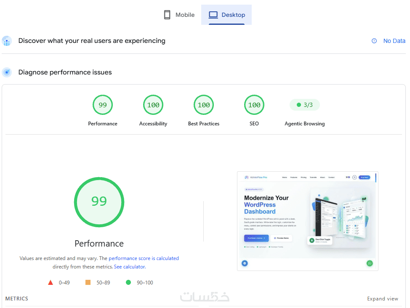Switch to the Mobile tab
The image size is (410, 308).
pyautogui.click(x=179, y=15)
